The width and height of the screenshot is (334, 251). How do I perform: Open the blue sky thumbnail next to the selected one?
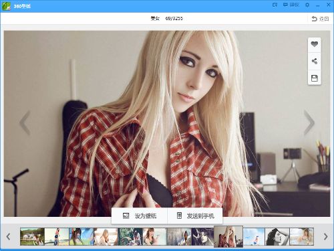pos(254,236)
